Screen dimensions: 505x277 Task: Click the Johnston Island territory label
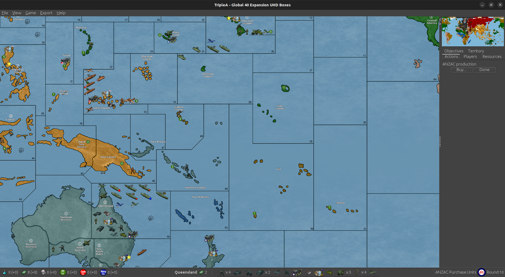(x=208, y=75)
